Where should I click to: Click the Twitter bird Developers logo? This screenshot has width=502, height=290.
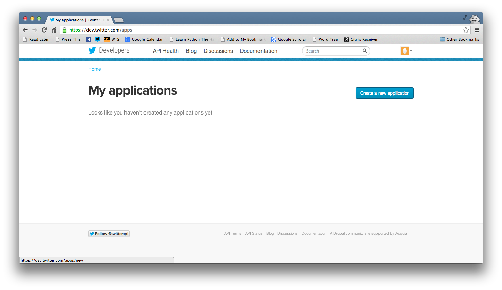(109, 50)
